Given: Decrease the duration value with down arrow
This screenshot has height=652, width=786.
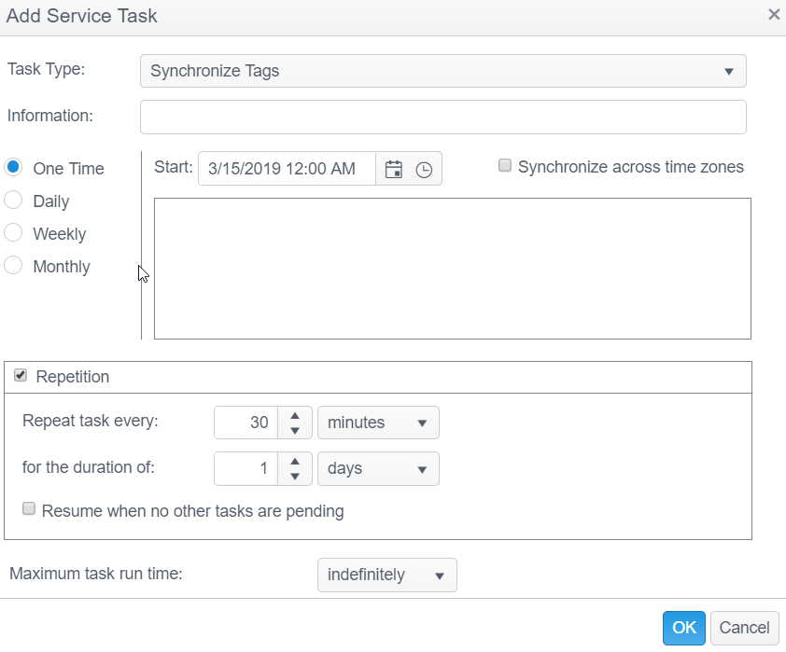Looking at the screenshot, I should tap(295, 476).
